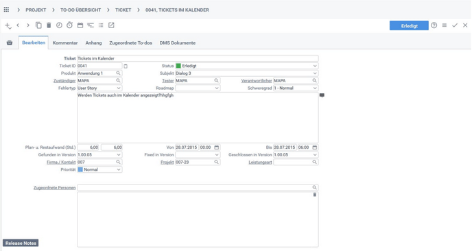Click the Gantt chart icon
The width and height of the screenshot is (472, 251).
tap(91, 25)
